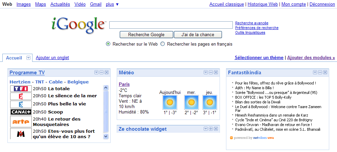Minimize the Programme TV module
Screen dimensions: 337x152
(x=102, y=72)
